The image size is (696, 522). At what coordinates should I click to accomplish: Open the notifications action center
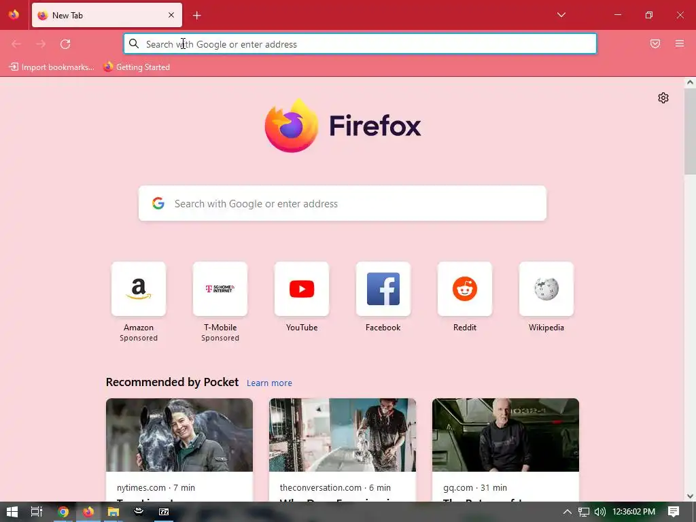point(674,512)
